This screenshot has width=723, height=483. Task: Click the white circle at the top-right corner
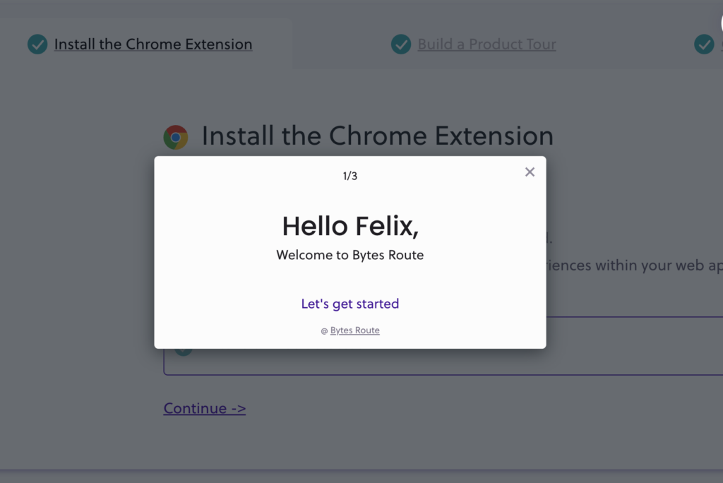[721, 23]
